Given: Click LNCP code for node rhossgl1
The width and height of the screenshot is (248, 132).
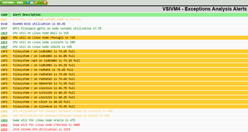Looking at the screenshot, I should (x=4, y=38).
